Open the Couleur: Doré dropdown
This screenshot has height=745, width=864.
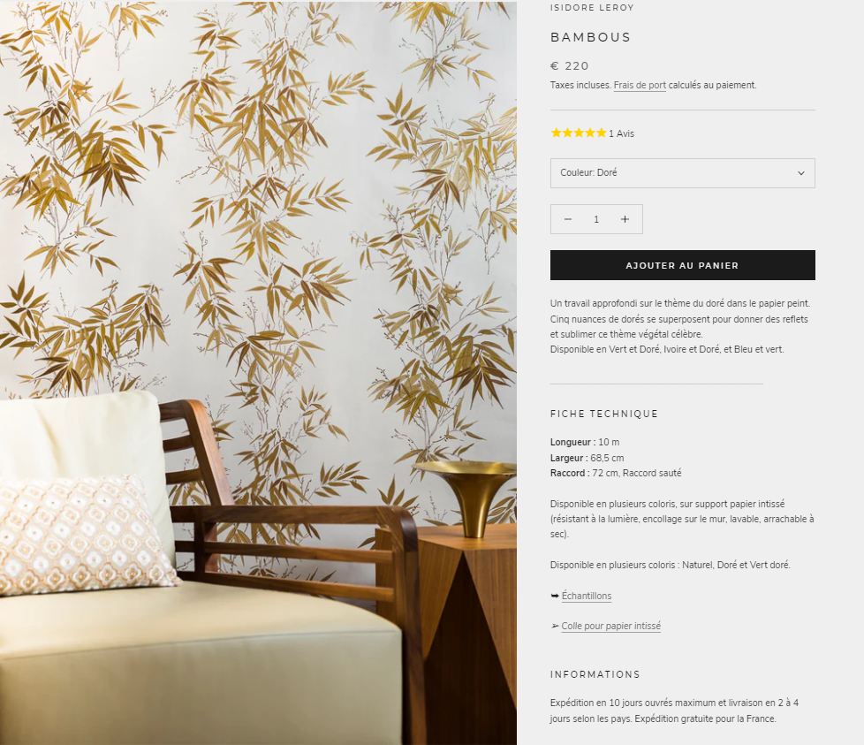(x=682, y=173)
